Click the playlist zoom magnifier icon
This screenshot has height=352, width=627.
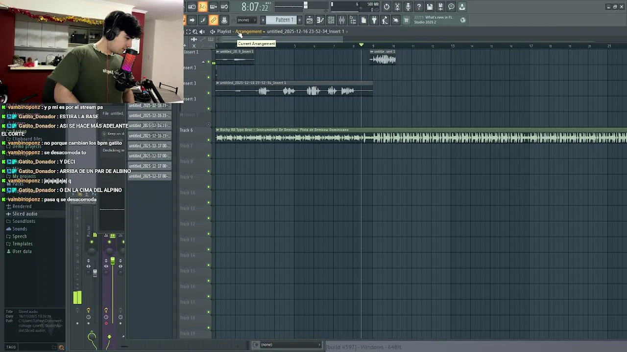click(x=195, y=31)
